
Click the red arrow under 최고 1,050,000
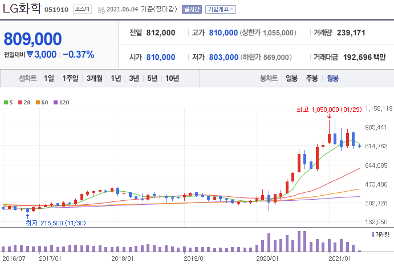[329, 116]
